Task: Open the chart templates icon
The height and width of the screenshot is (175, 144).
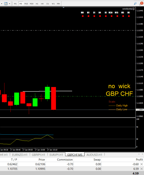Action: (x=6, y=4)
